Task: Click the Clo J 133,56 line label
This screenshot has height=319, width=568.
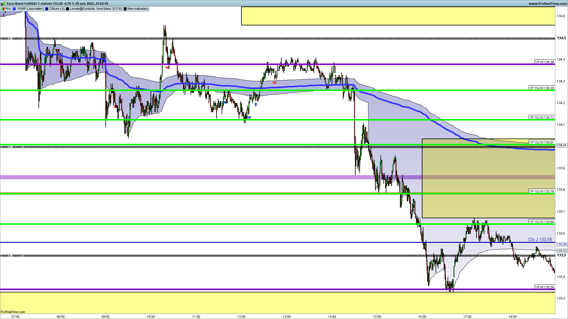Action: [540, 240]
